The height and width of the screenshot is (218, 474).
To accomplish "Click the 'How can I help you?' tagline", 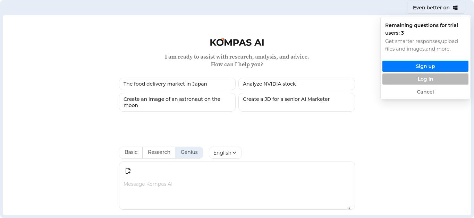I will tap(237, 64).
